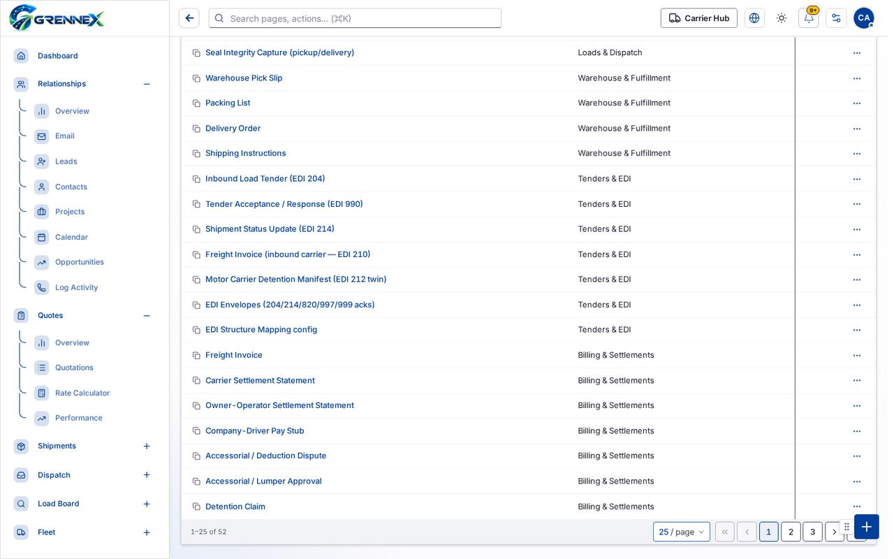Open the language globe icon
Image resolution: width=894 pixels, height=559 pixels.
point(754,18)
